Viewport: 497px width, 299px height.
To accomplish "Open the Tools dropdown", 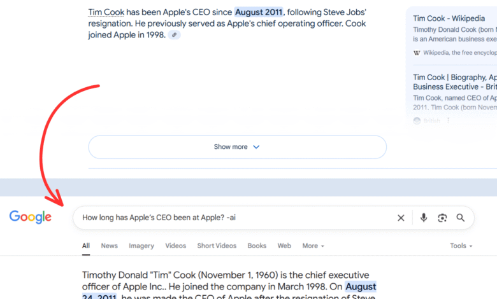I will [461, 246].
